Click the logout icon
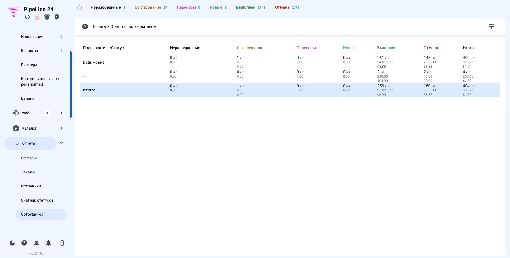510x258 pixels. pyautogui.click(x=61, y=243)
